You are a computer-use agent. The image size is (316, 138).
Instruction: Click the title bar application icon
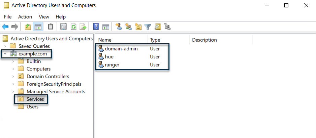tap(6, 5)
